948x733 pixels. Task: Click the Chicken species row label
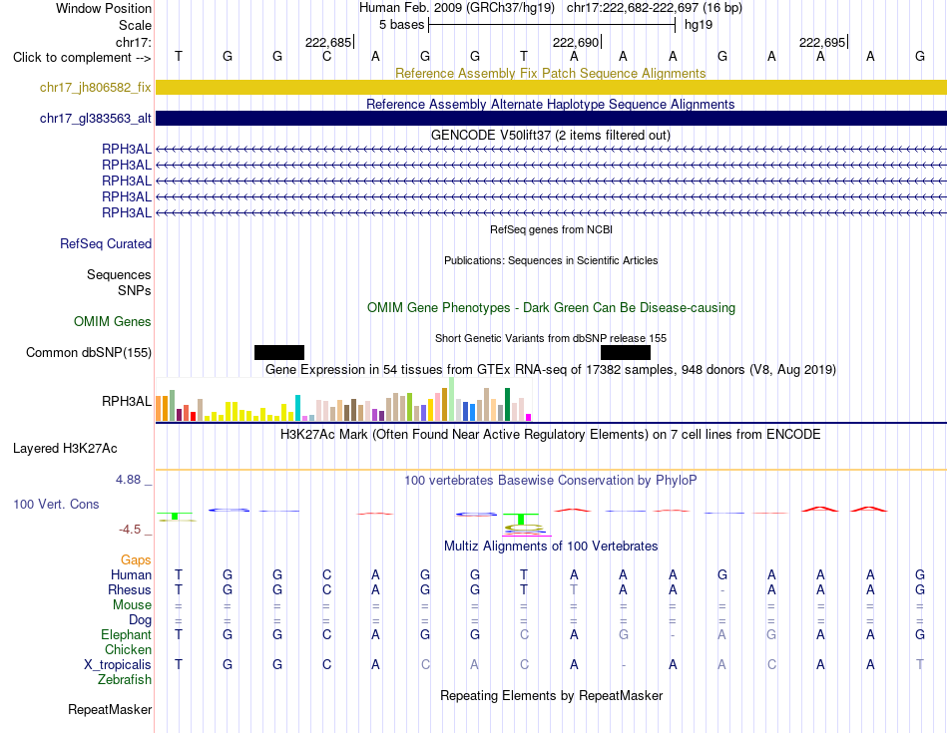tap(128, 649)
